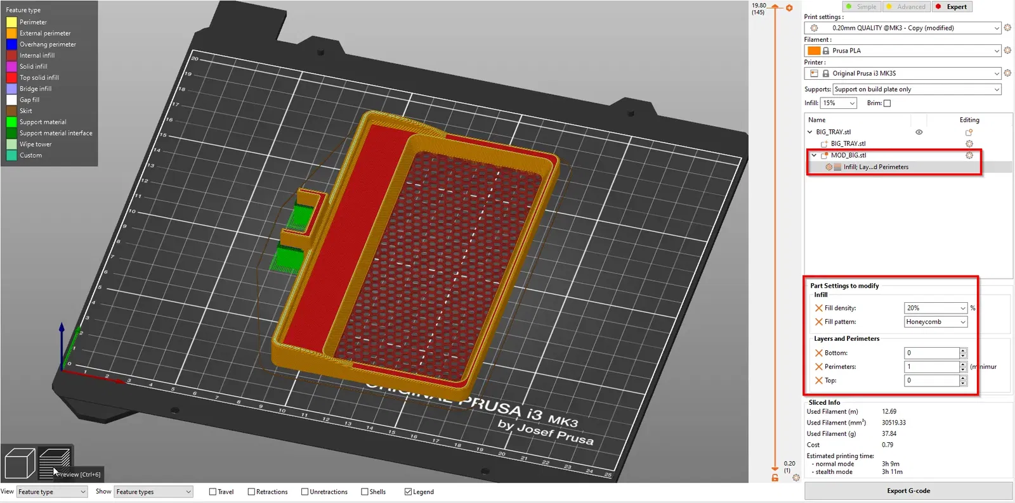This screenshot has height=503, width=1015.
Task: Click into the Top layers input field
Action: click(931, 381)
